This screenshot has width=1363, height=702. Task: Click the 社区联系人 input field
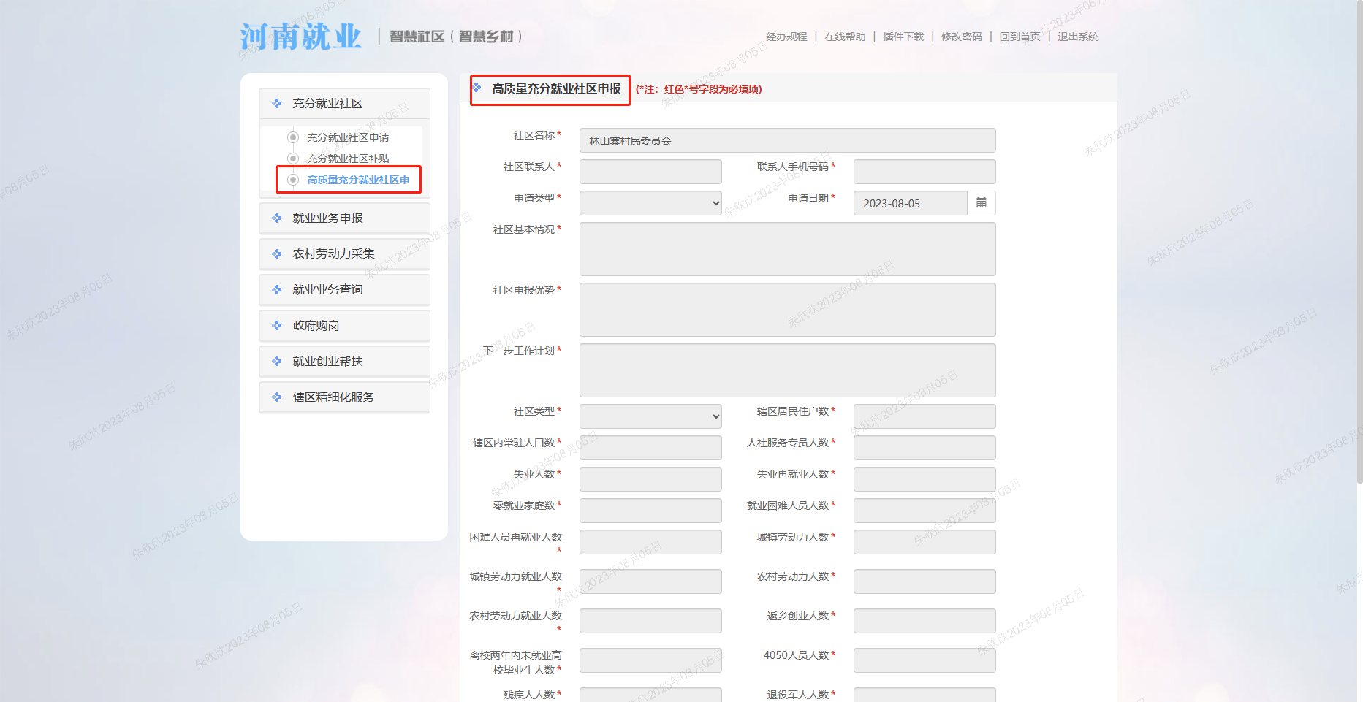(650, 171)
